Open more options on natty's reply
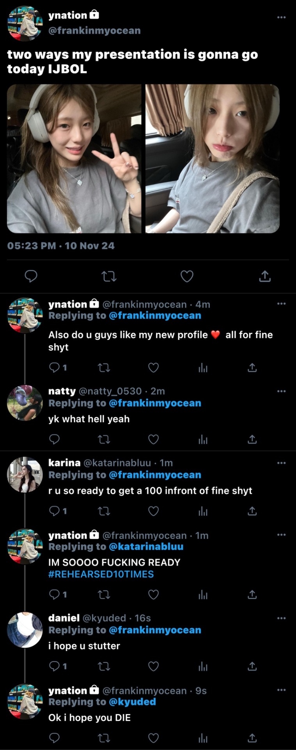The height and width of the screenshot is (750, 296). coord(281,391)
